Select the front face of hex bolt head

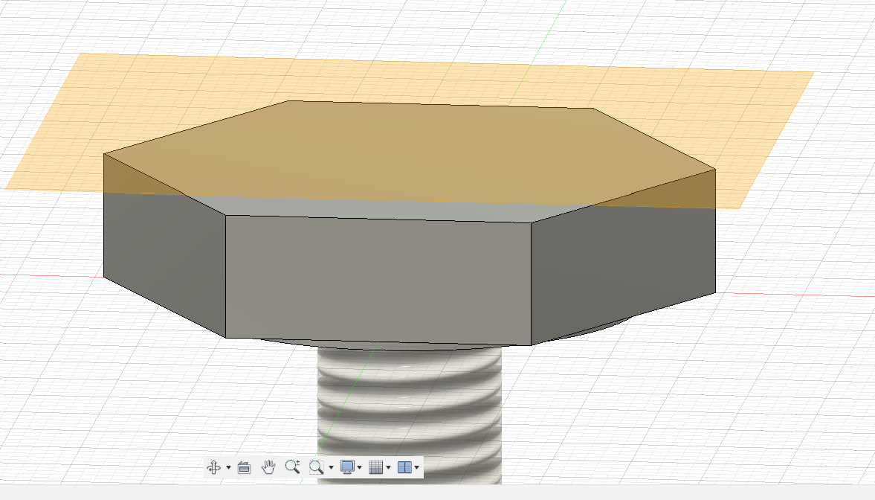378,279
